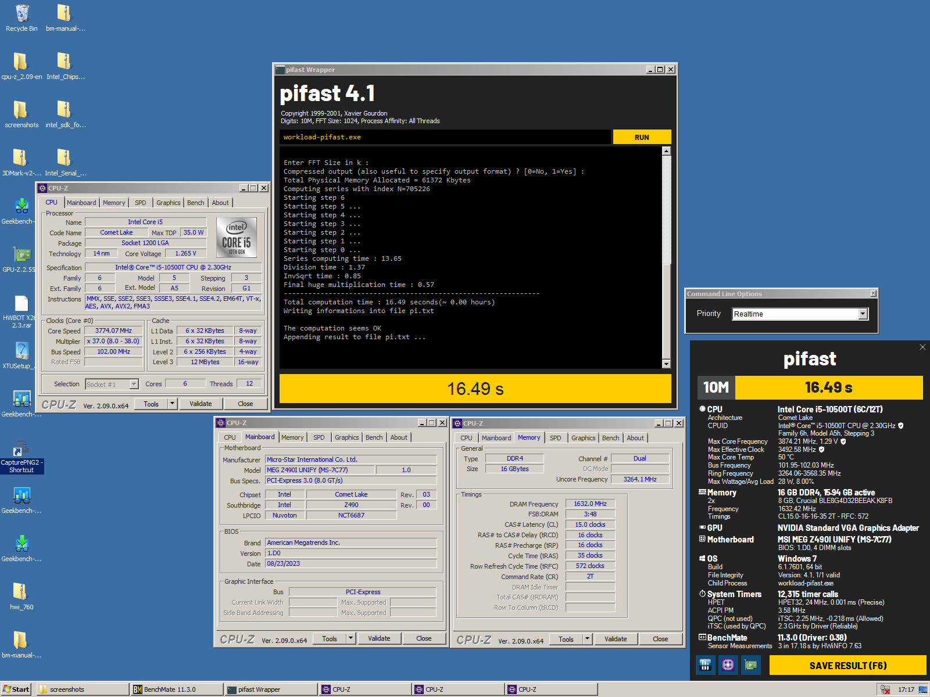This screenshot has height=697, width=930.
Task: Close the Command Line Options panel
Action: pos(873,293)
